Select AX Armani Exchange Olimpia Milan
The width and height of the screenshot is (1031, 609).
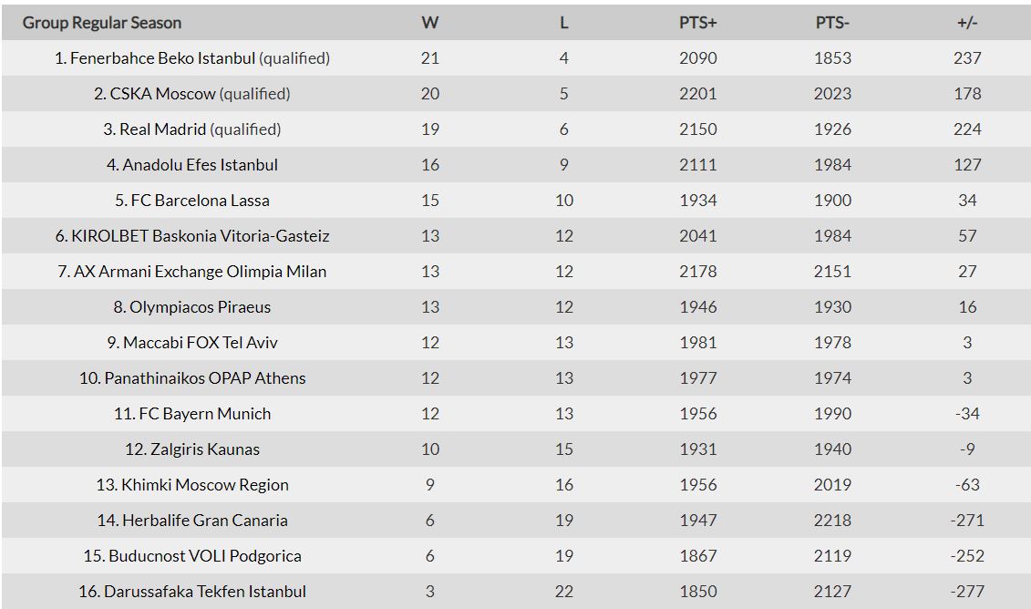pos(200,272)
